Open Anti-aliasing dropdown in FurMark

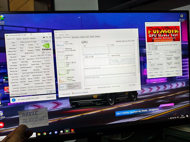click(159, 59)
